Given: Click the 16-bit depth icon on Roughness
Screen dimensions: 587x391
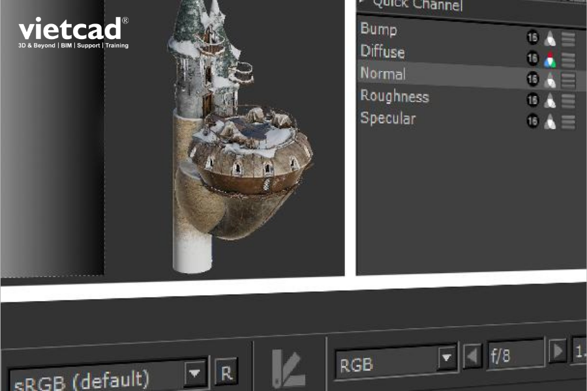Looking at the screenshot, I should click(x=532, y=100).
